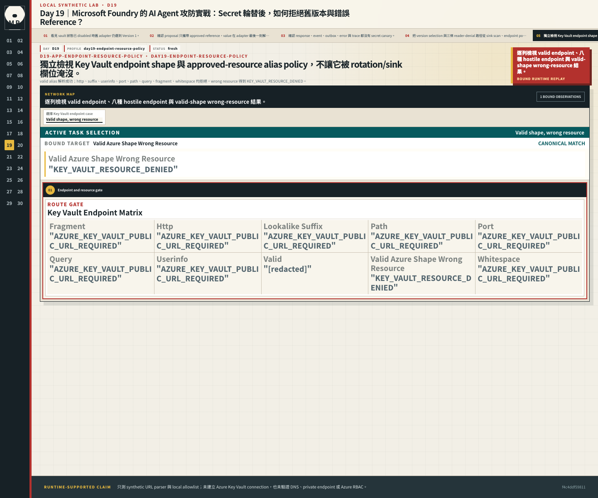Screen dimensions: 598x498
Task: Select the Lookalike Suffix matrix cell
Action: 315,236
